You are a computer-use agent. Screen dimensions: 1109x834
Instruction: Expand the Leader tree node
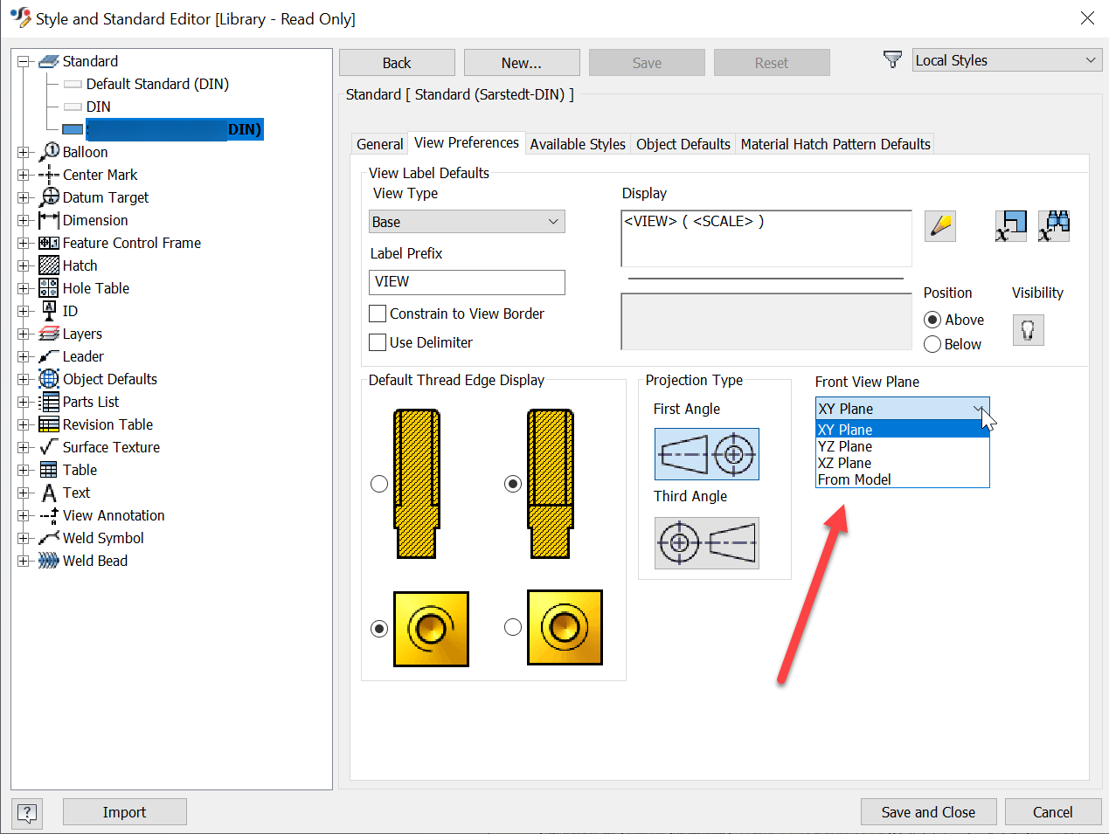24,356
